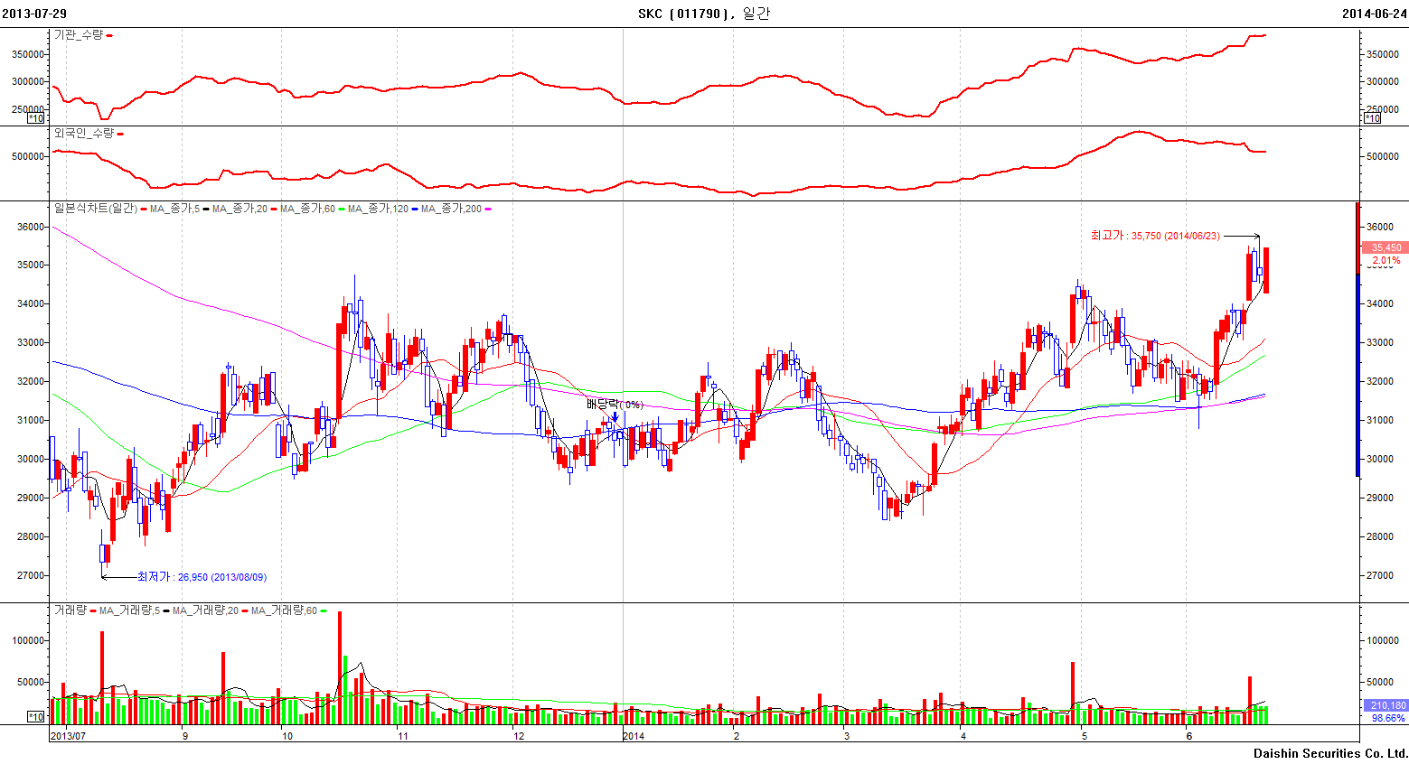
Task: Click the magenta color marker after MA_종가,200
Action: (489, 209)
